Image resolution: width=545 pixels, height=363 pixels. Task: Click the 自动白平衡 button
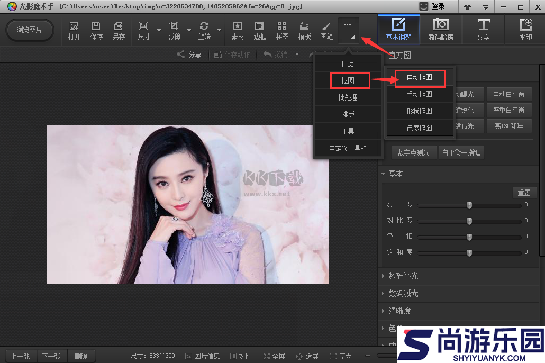click(509, 94)
